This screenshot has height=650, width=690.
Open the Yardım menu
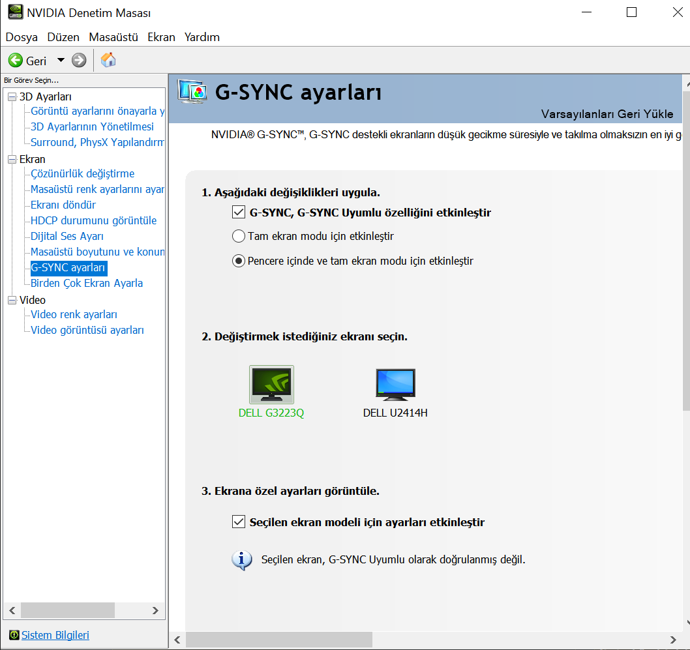(202, 37)
